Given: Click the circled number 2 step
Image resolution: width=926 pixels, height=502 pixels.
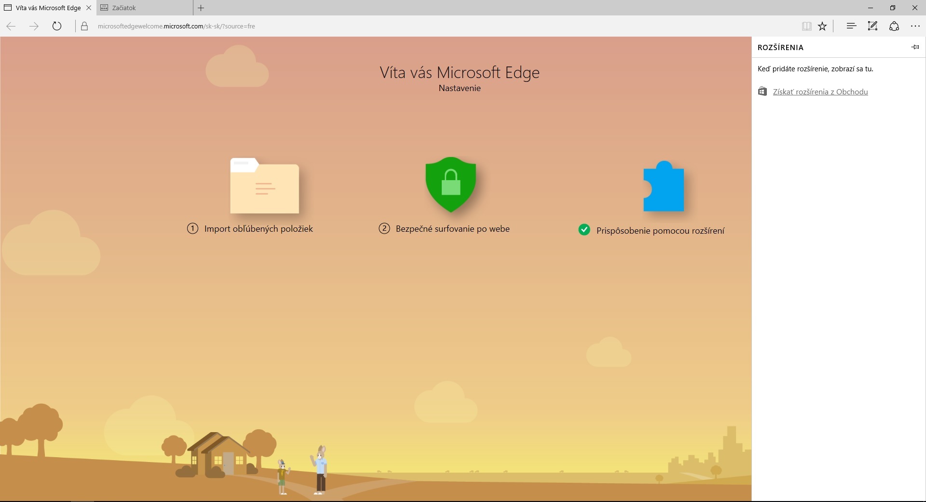Looking at the screenshot, I should pyautogui.click(x=384, y=228).
